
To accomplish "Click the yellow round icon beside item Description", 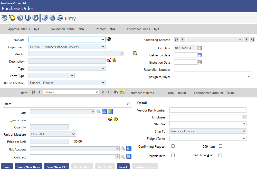I will coord(116,119).
